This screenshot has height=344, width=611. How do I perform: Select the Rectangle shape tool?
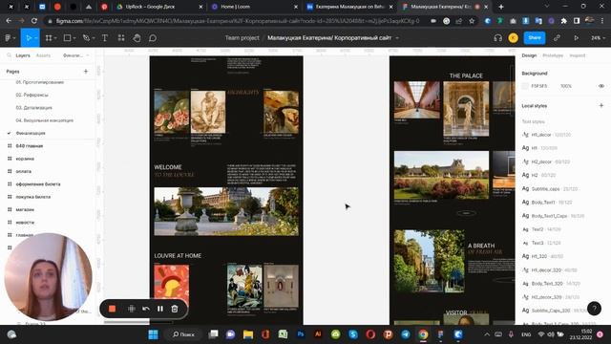[x=67, y=38]
